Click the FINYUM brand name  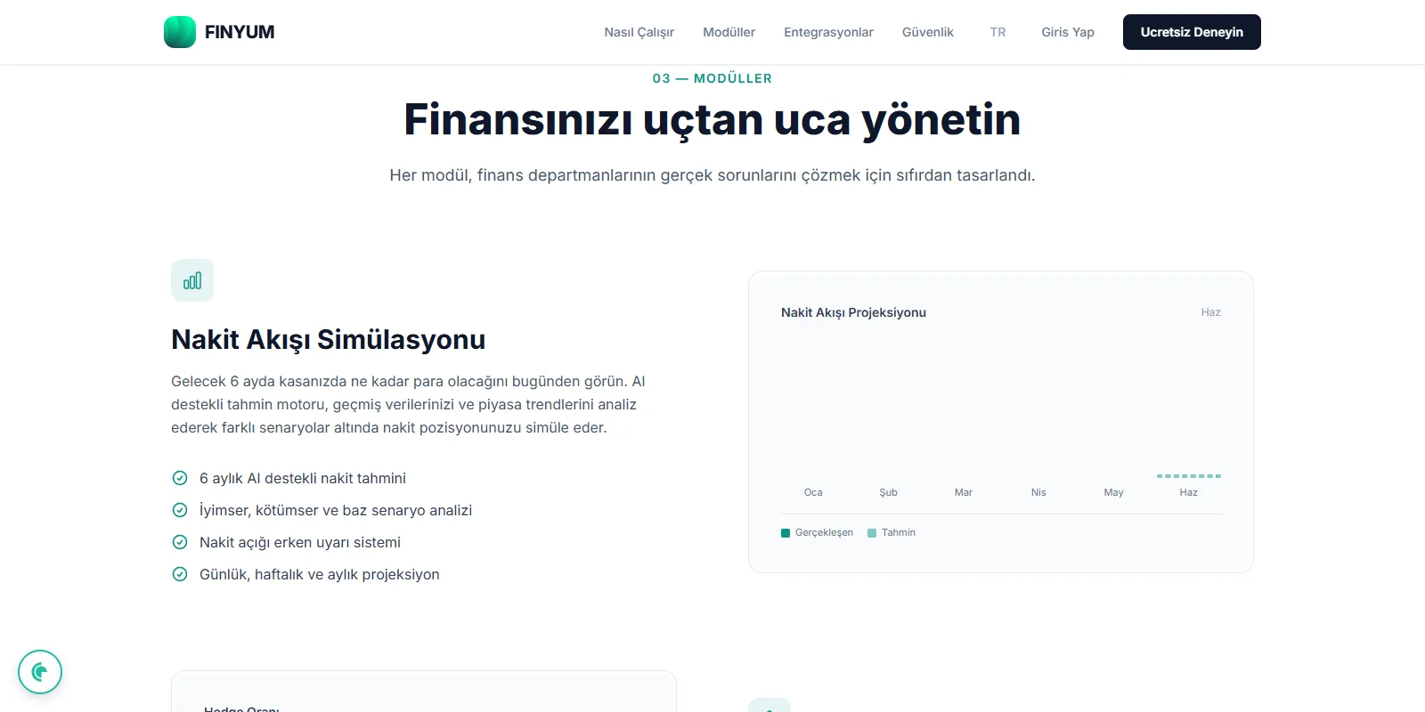(240, 32)
